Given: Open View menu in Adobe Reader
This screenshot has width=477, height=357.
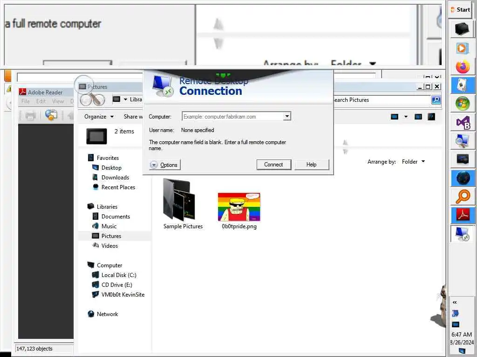Looking at the screenshot, I should click(x=58, y=101).
